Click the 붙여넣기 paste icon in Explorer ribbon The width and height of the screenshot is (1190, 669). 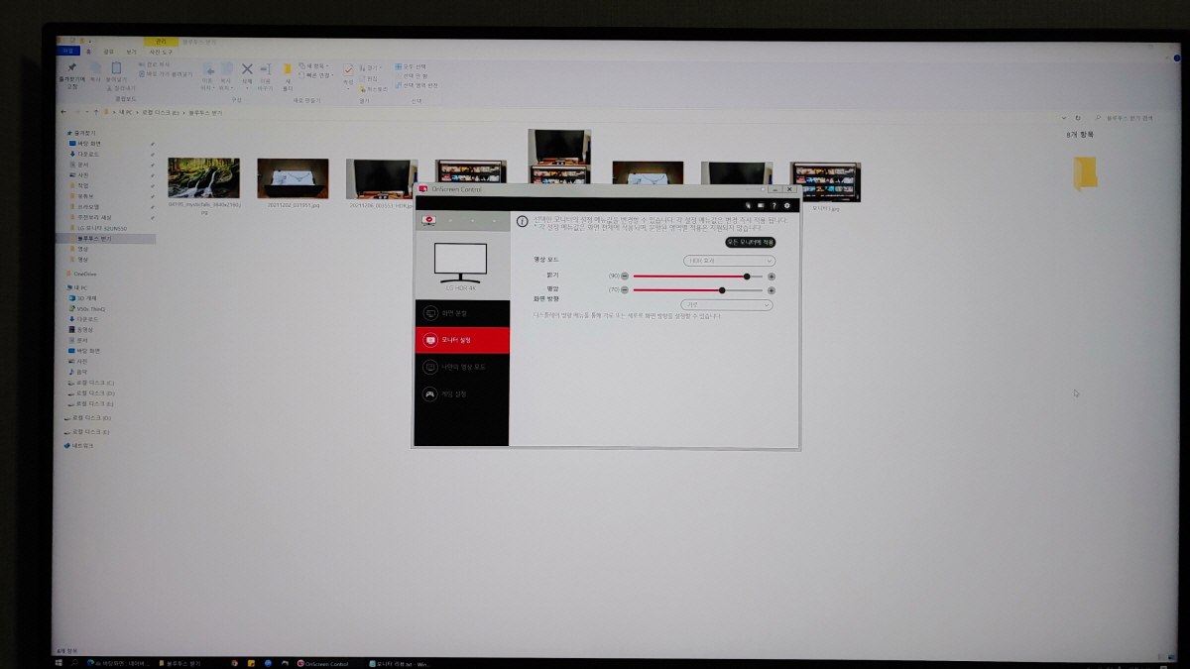(x=116, y=68)
